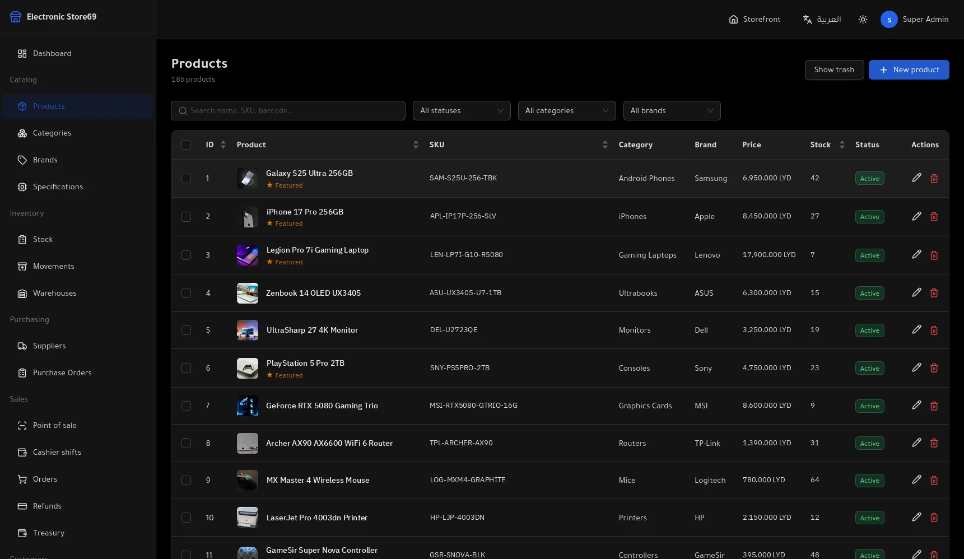The height and width of the screenshot is (559, 964).
Task: Go to Categories in the sidebar
Action: (78, 133)
